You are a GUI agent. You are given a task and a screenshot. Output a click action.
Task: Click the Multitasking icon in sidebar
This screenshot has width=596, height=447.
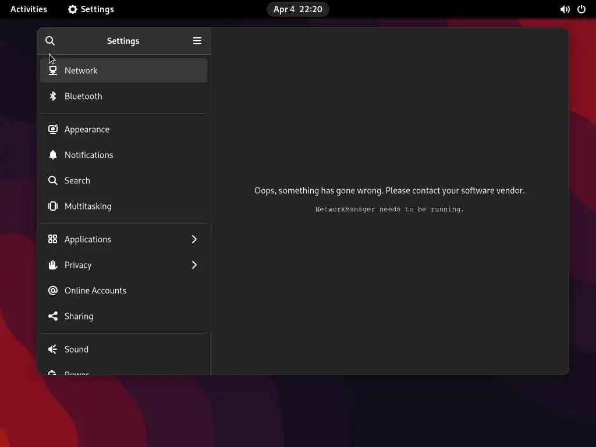click(53, 206)
